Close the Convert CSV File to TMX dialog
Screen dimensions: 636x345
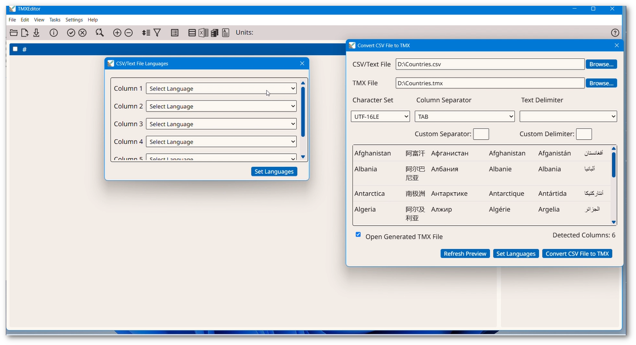[x=617, y=45]
